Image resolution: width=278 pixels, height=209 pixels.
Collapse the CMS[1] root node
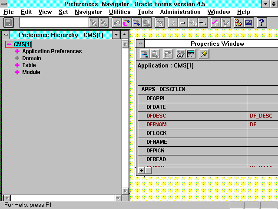point(9,44)
